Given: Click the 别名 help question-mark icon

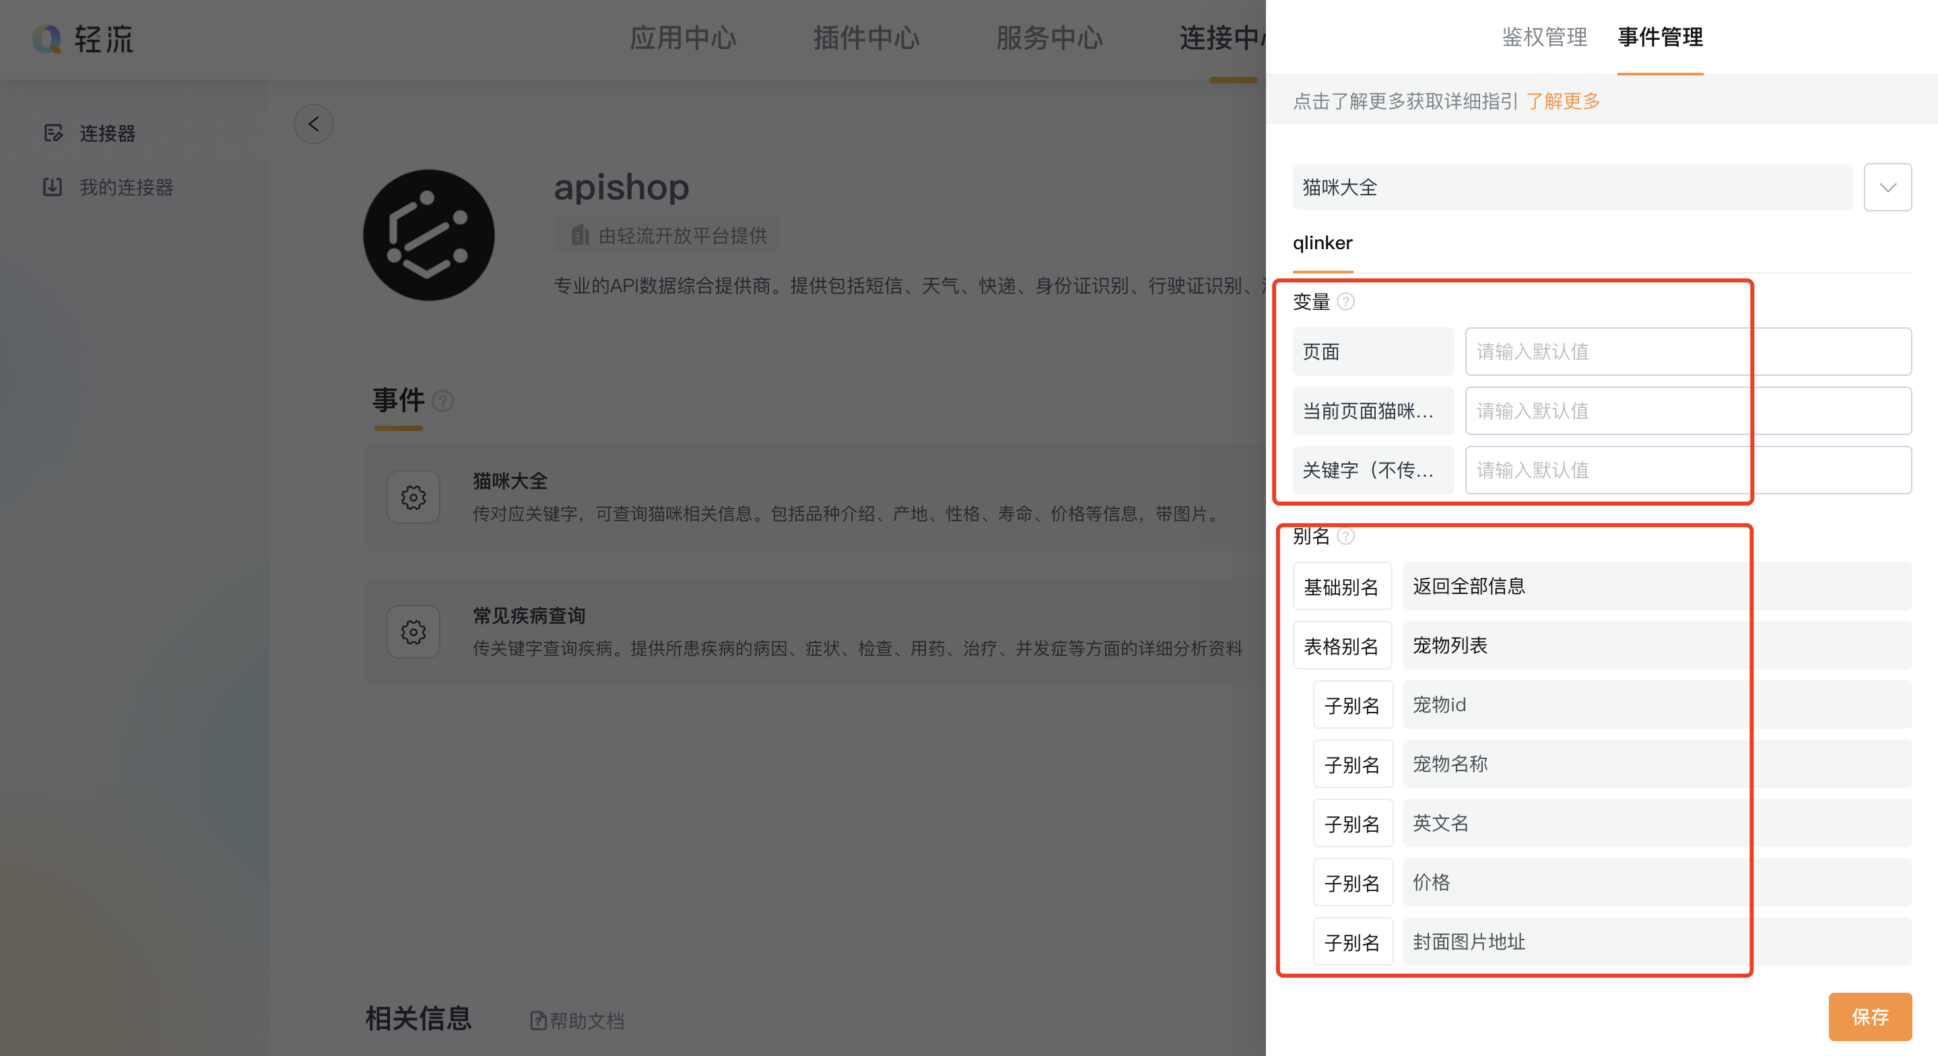Looking at the screenshot, I should click(1346, 536).
